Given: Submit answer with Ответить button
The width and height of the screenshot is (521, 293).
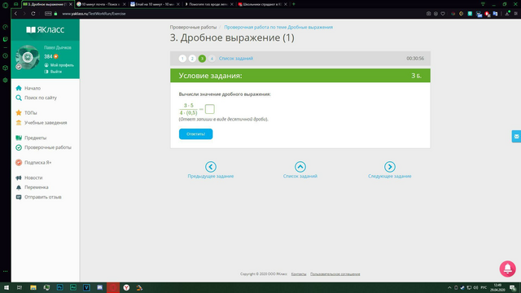Looking at the screenshot, I should (x=195, y=133).
